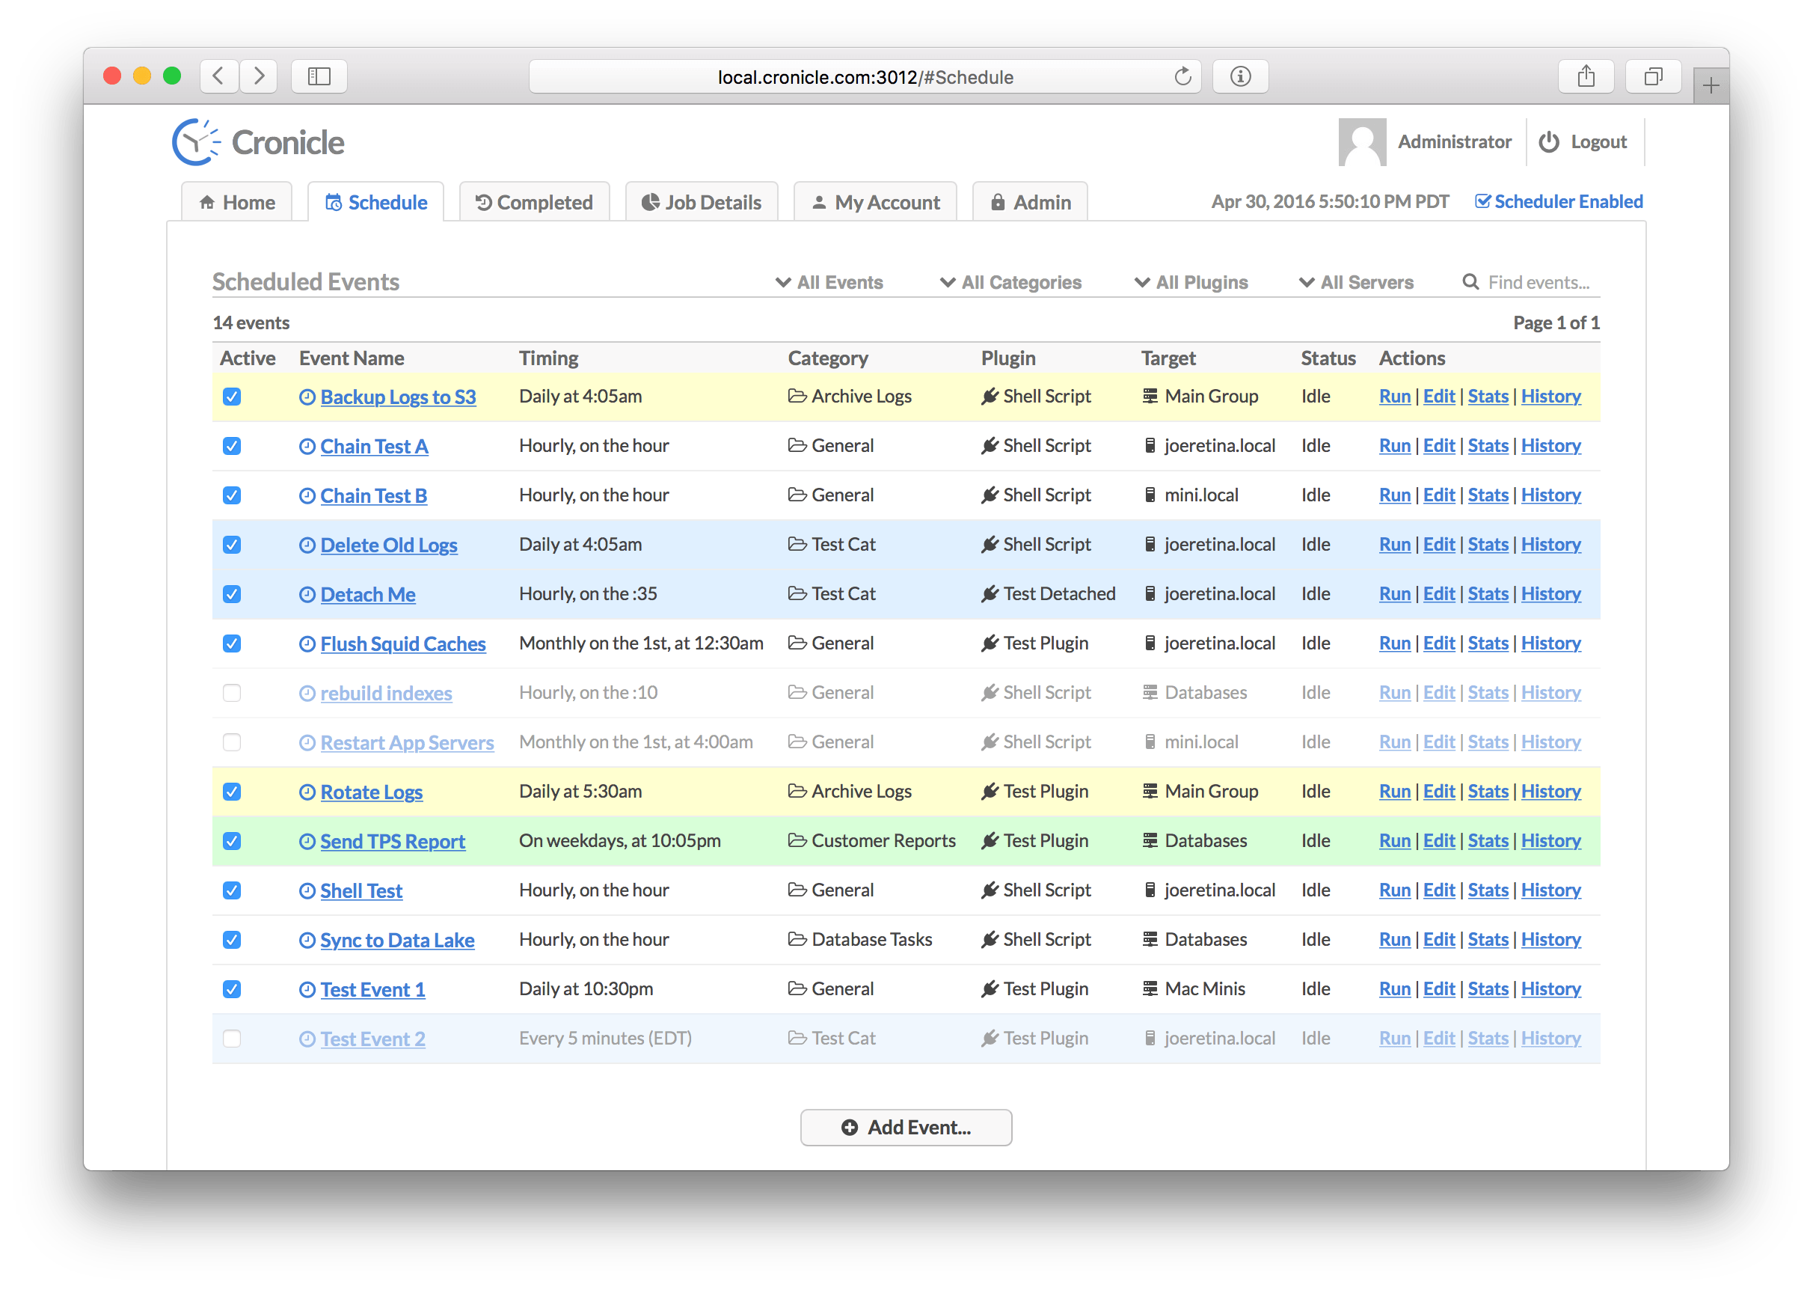Open the All Servers filter dropdown

(x=1356, y=283)
